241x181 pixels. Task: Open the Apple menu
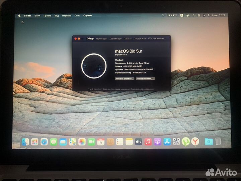(19, 15)
